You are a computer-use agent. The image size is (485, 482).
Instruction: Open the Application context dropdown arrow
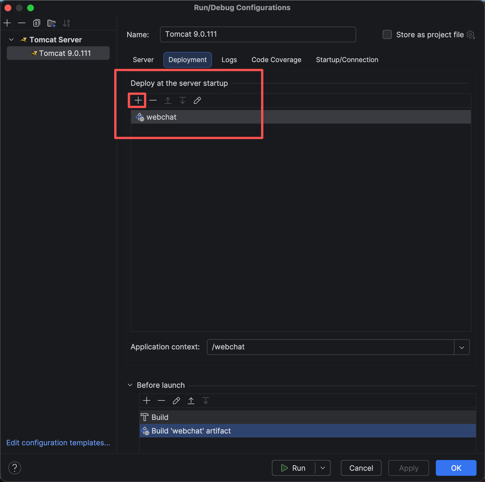(x=462, y=347)
